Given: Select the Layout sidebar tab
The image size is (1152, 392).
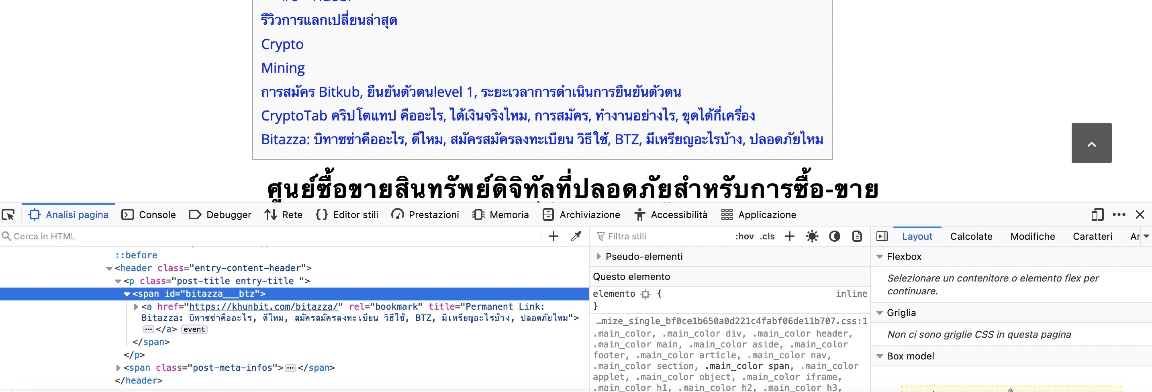Looking at the screenshot, I should [917, 237].
